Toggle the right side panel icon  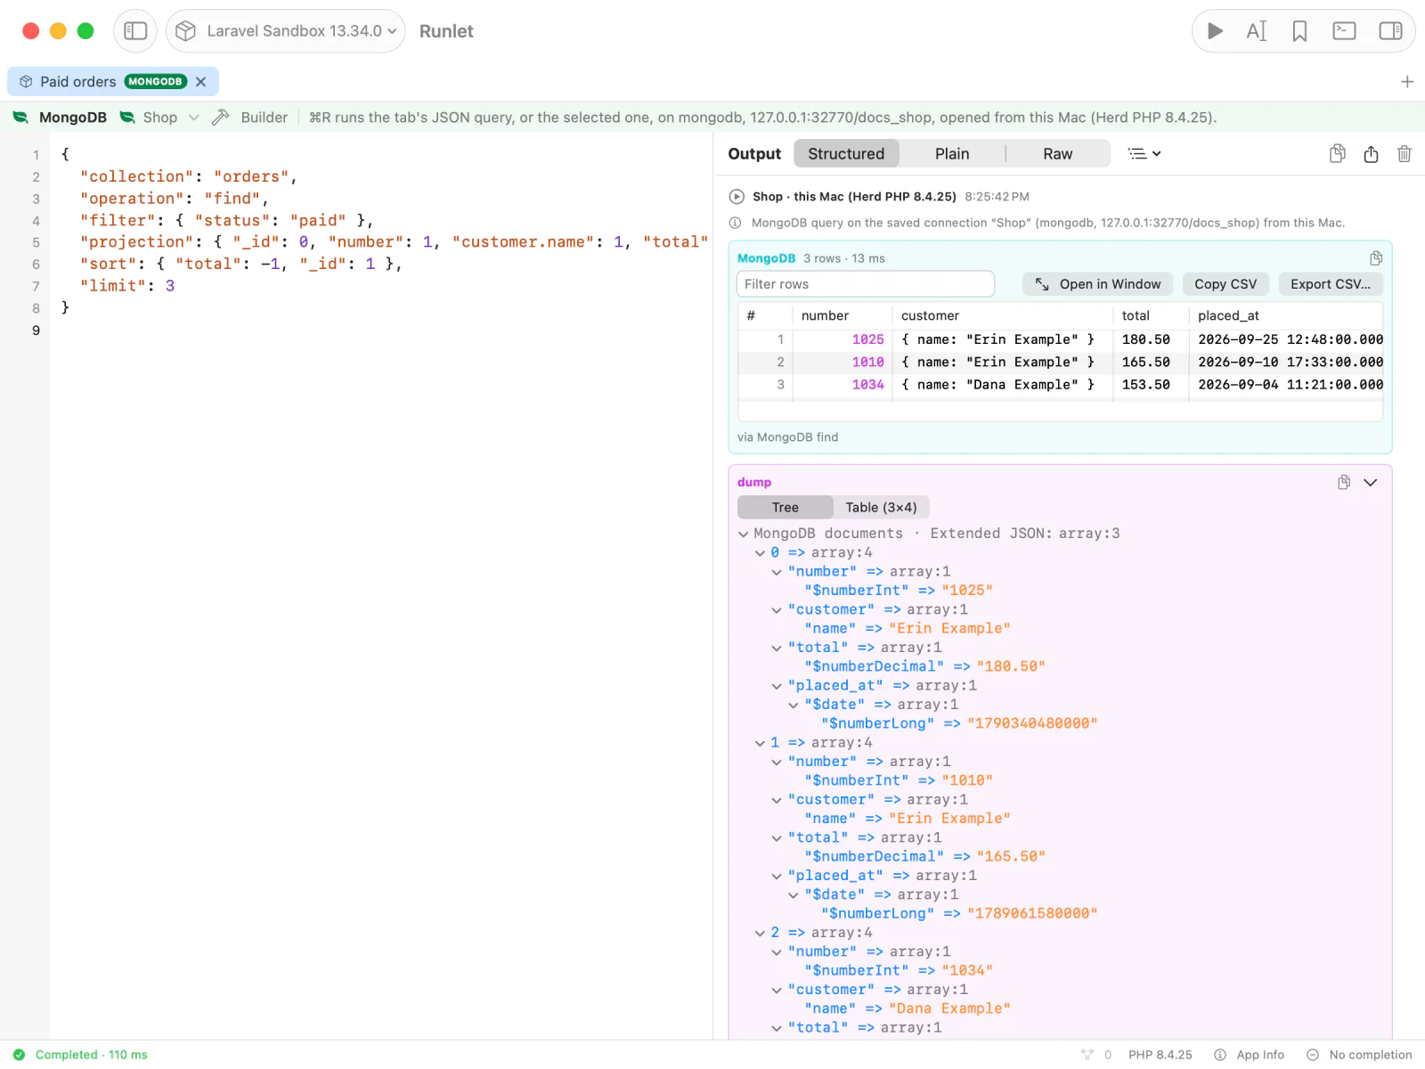pos(1390,31)
